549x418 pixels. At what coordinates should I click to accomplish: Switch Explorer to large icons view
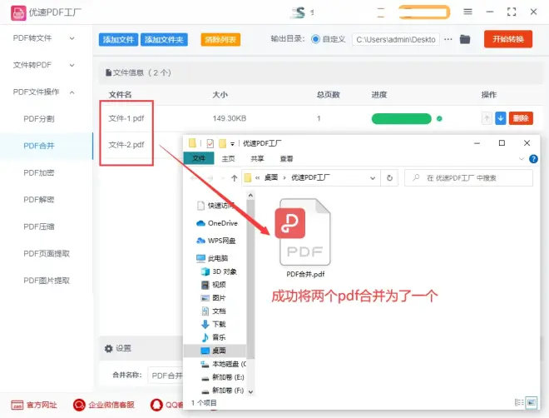coord(532,402)
